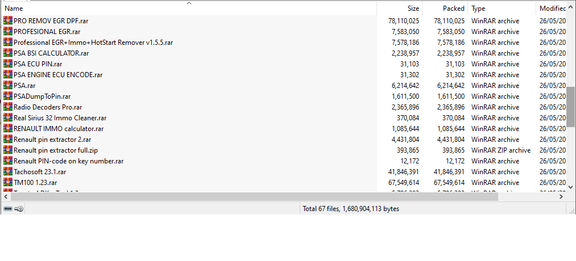Click the size value 78,110,025 in Size column

404,21
